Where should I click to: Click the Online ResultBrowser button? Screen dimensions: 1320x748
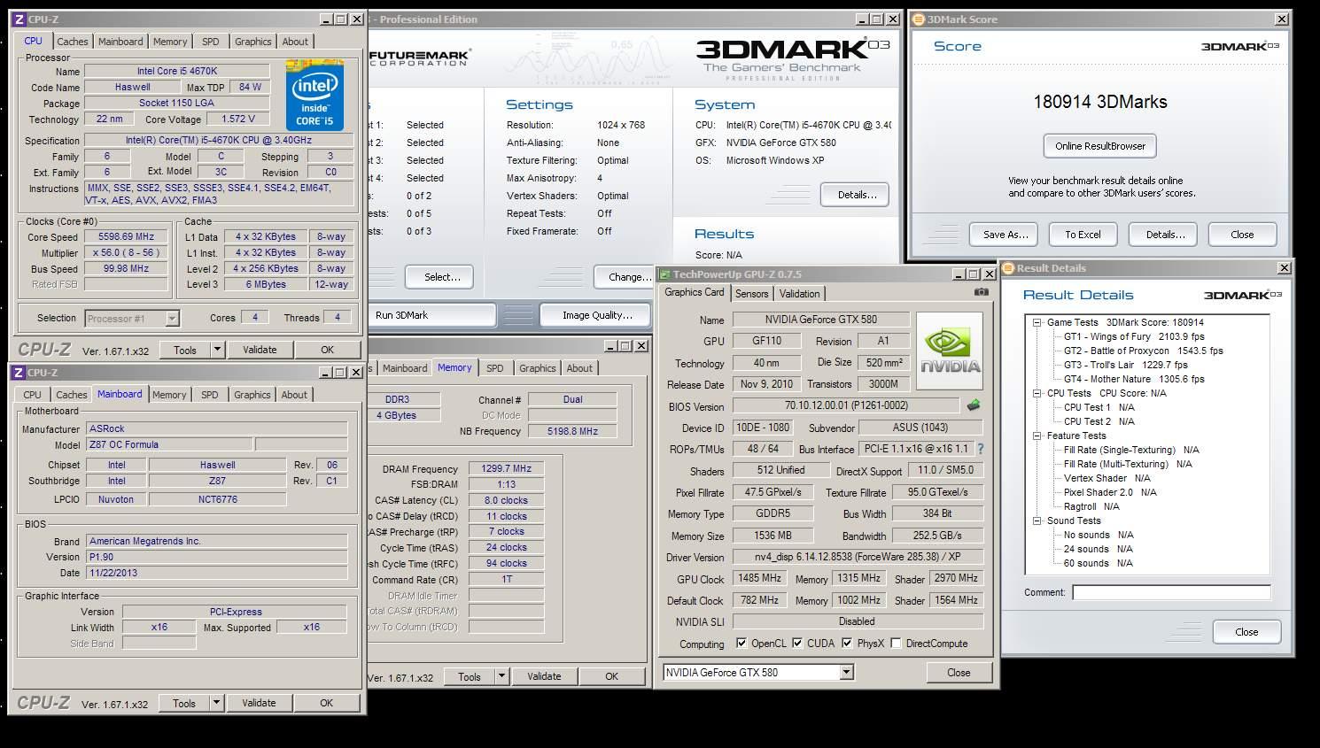tap(1100, 146)
